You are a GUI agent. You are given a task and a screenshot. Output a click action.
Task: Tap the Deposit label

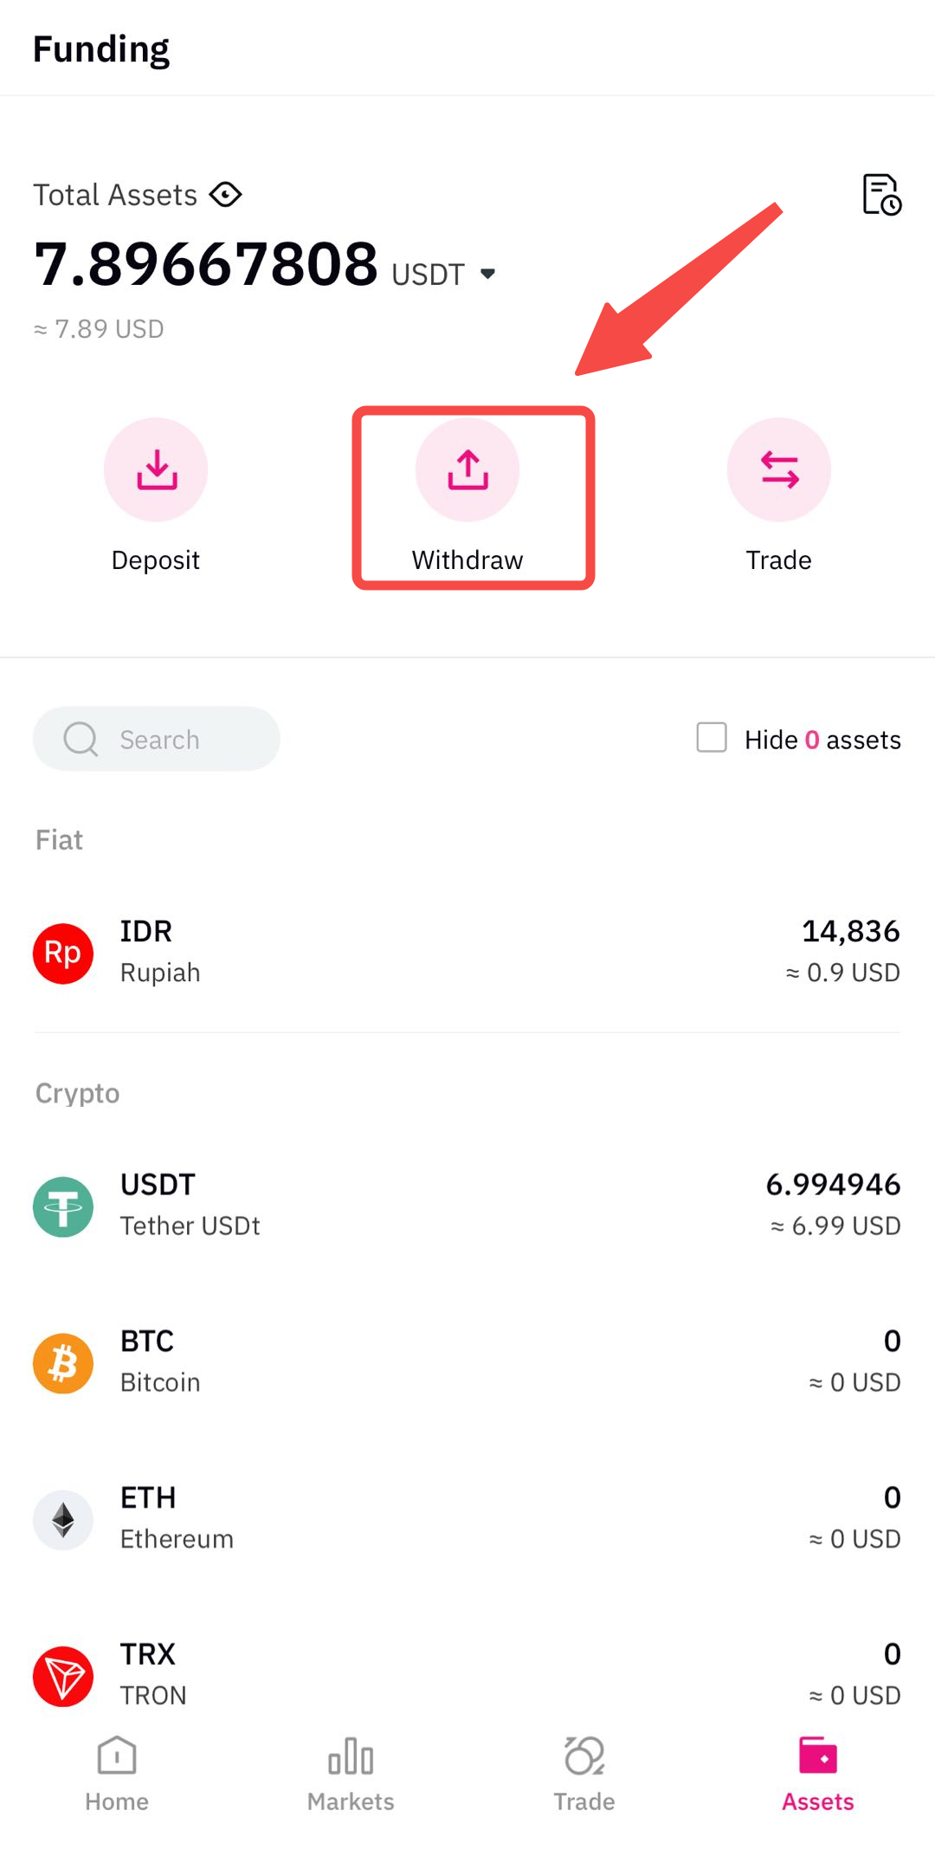coord(156,560)
